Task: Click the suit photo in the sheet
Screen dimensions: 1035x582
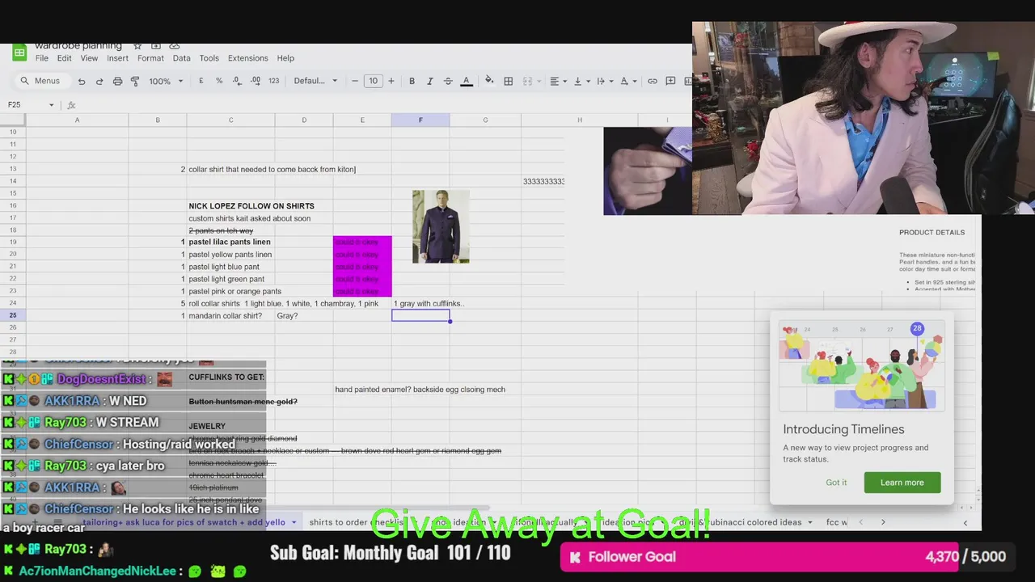Action: [441, 226]
